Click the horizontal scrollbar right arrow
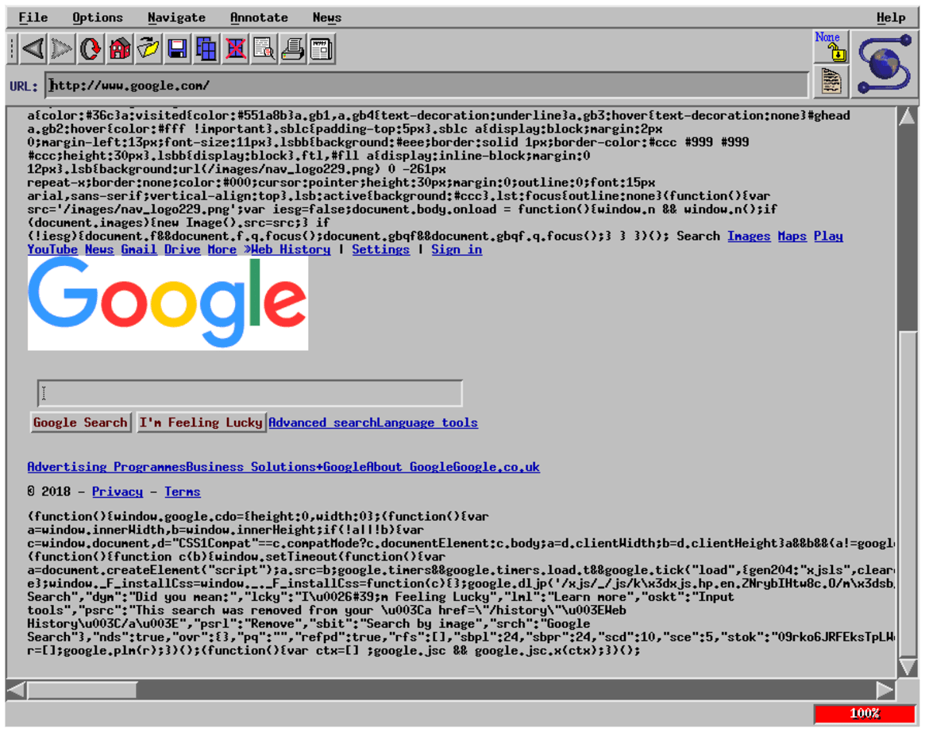Image resolution: width=929 pixels, height=736 pixels. point(885,690)
